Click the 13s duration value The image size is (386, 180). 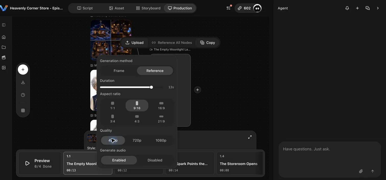pos(171,87)
